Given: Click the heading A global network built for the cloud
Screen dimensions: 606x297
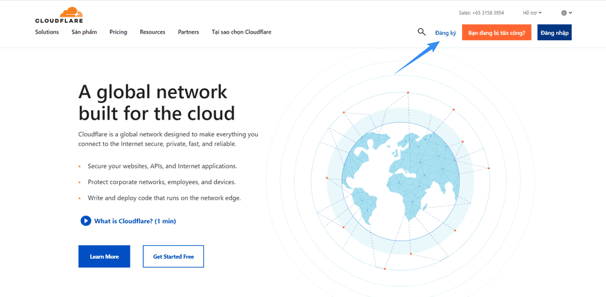Looking at the screenshot, I should [156, 103].
